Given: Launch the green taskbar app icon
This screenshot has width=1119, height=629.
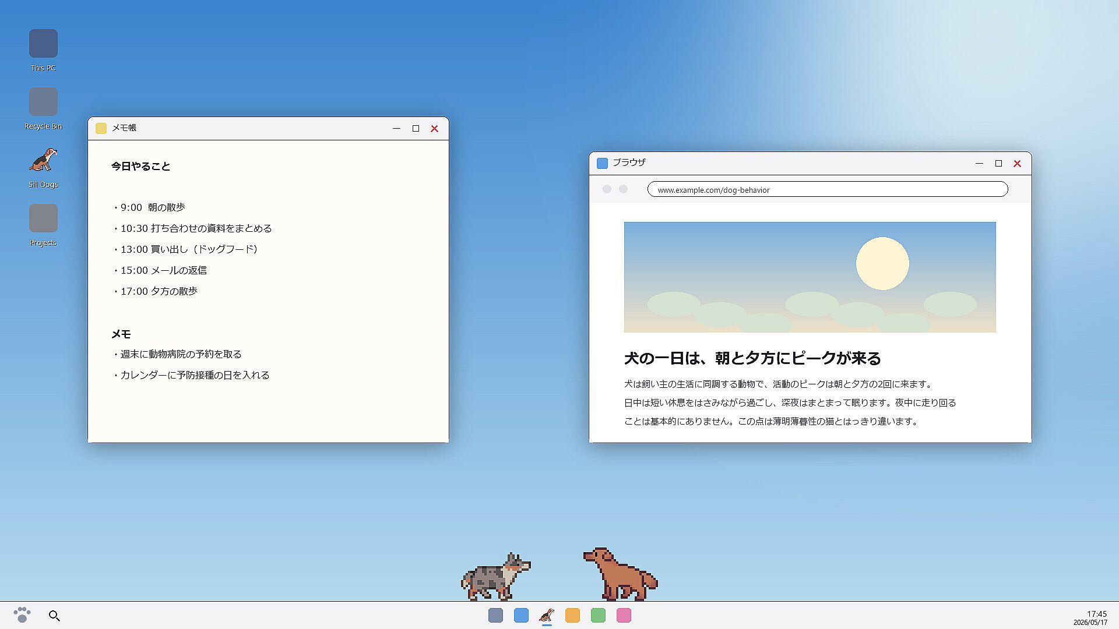Looking at the screenshot, I should tap(598, 615).
